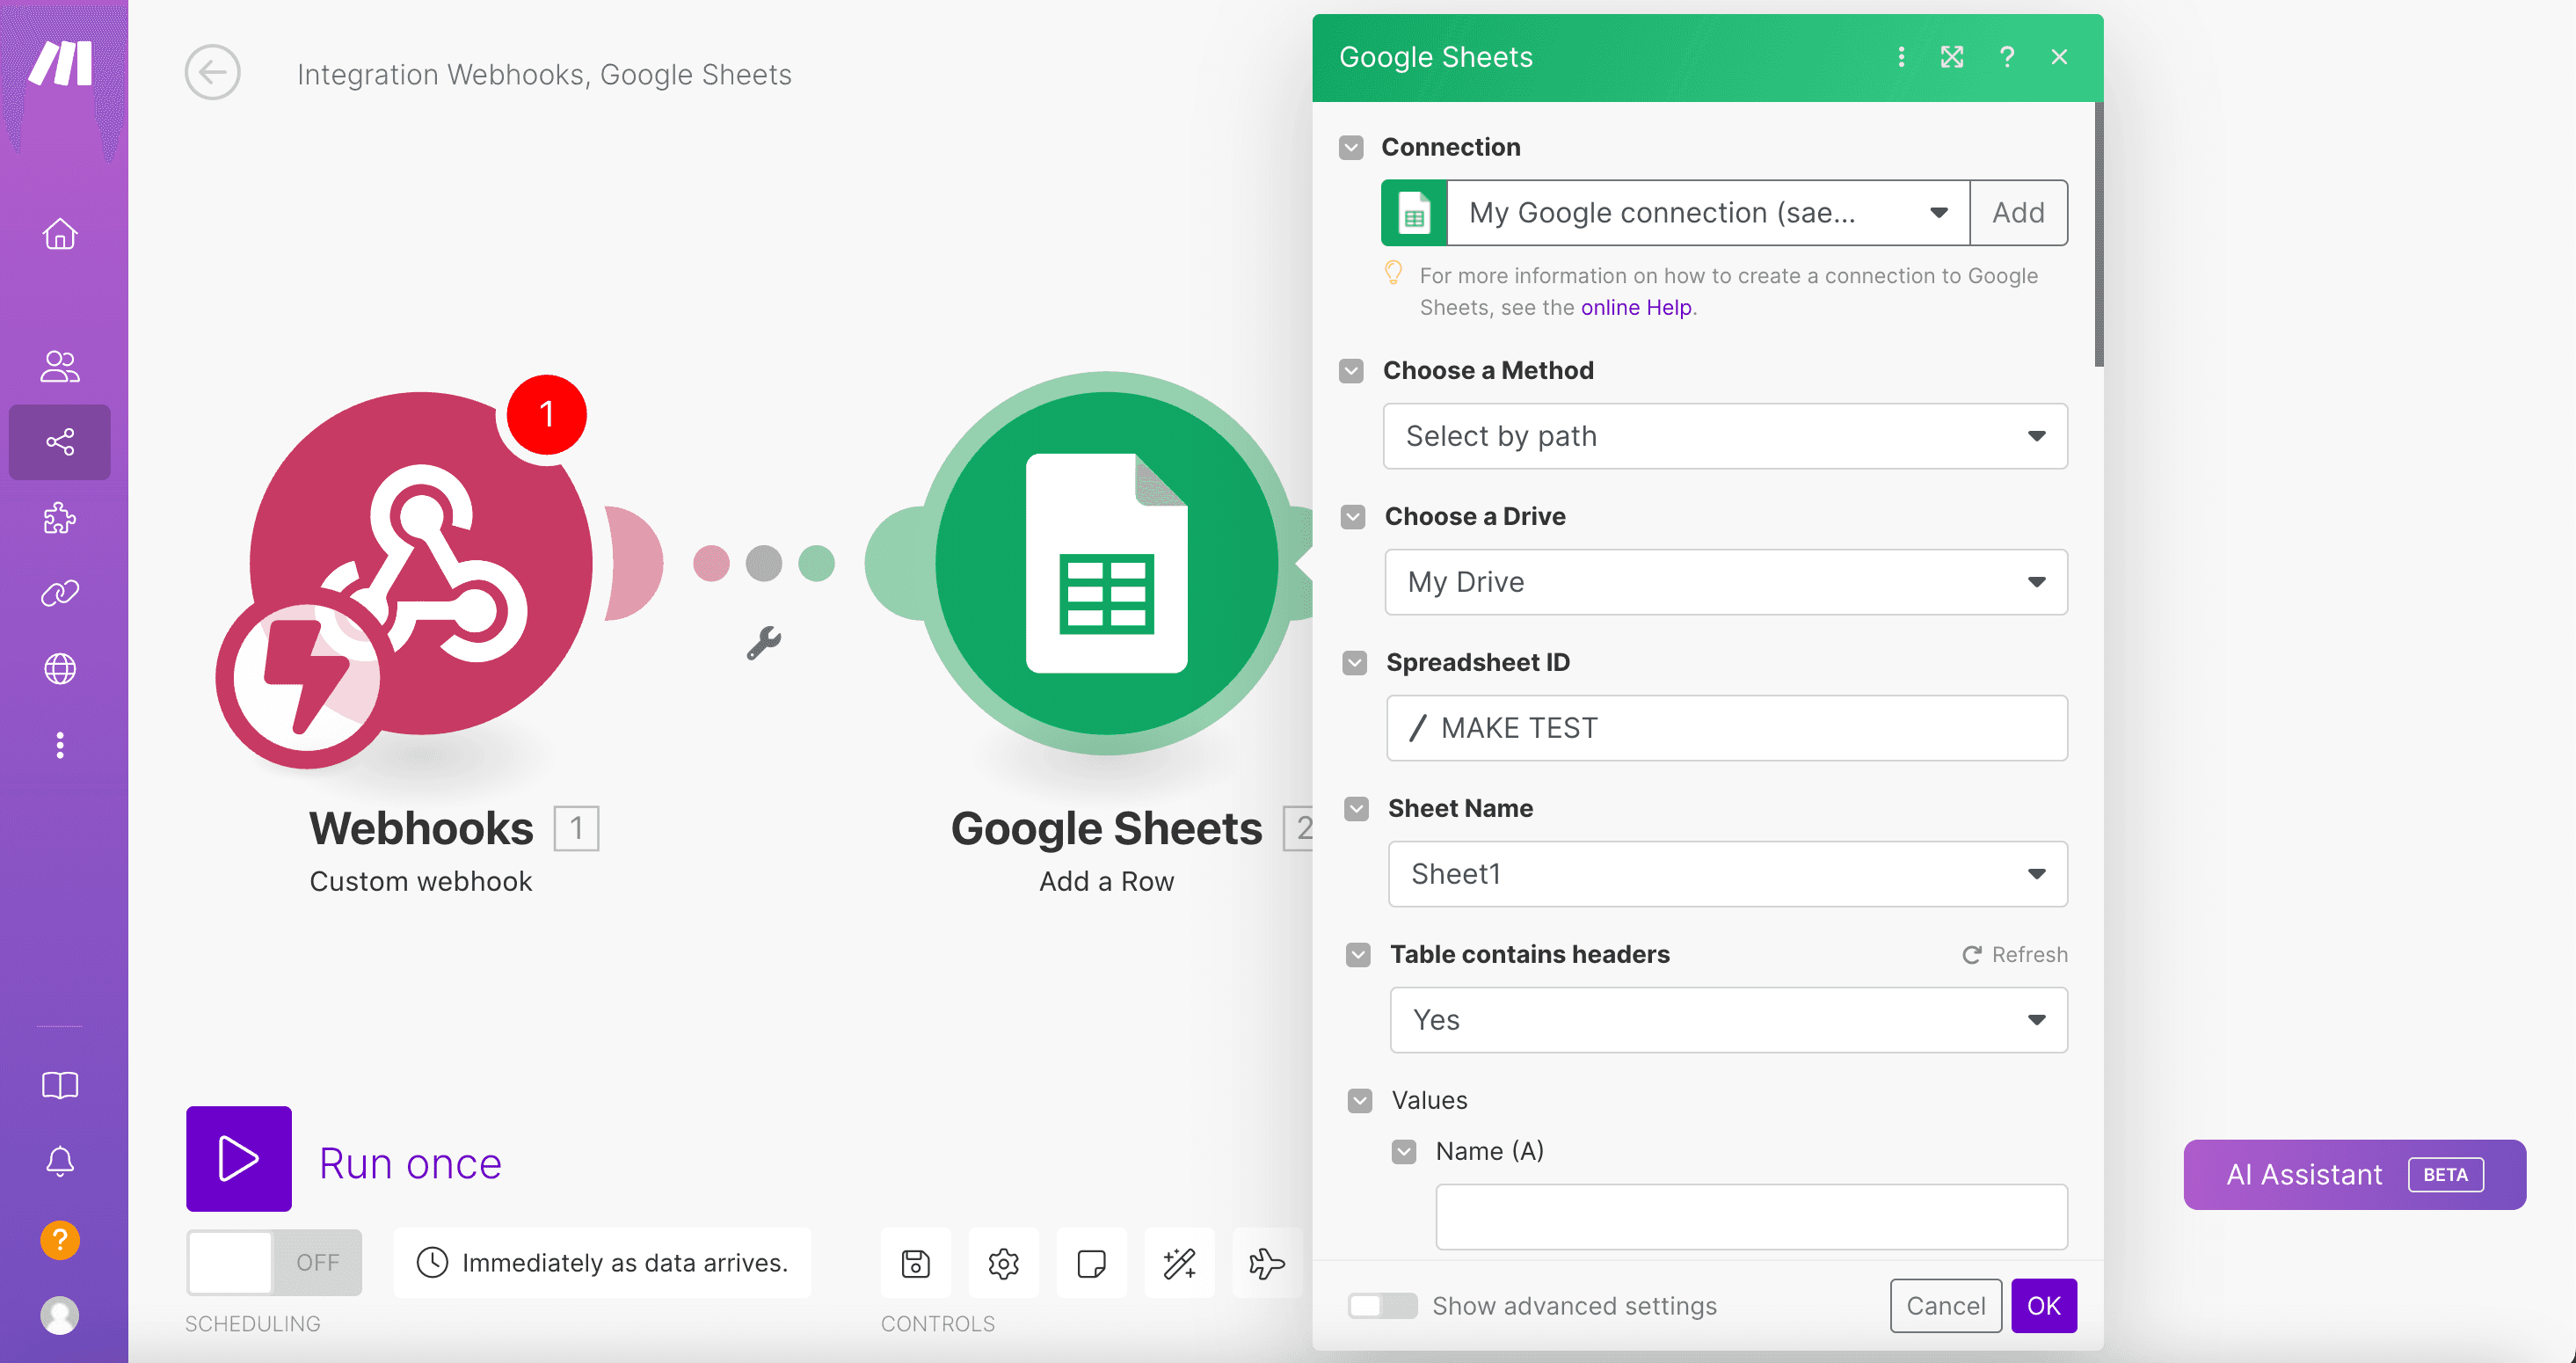Open Scenarios share icon in sidebar
This screenshot has width=2576, height=1363.
(60, 442)
